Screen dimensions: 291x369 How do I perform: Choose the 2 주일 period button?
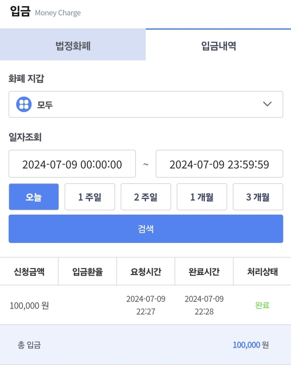[x=146, y=197]
